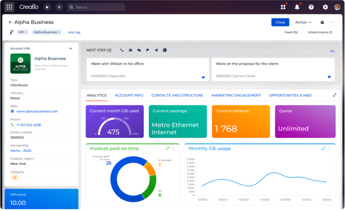
Task: Open Monthly GB usage chart options menu
Action: coord(330,149)
